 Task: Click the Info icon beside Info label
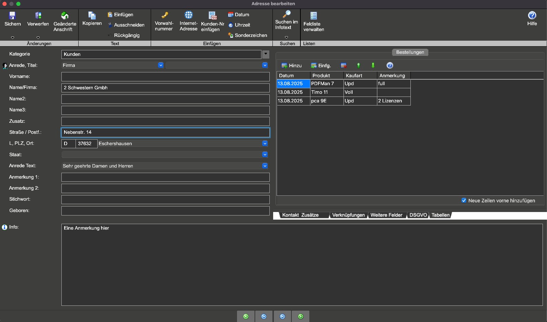[x=4, y=227]
